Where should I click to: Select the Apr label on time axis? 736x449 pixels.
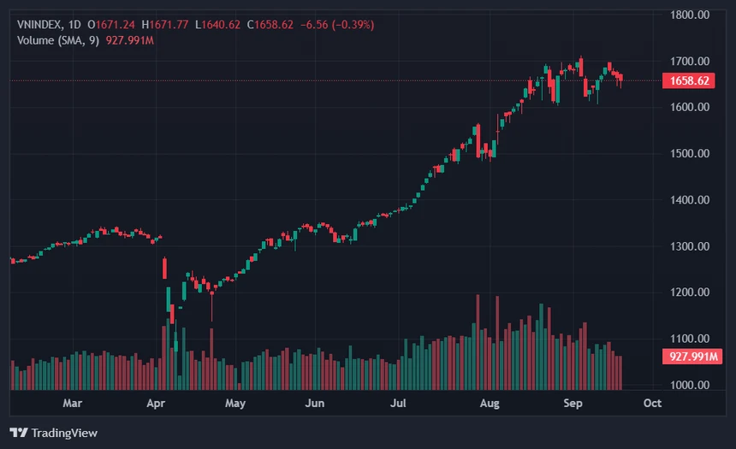coord(156,403)
